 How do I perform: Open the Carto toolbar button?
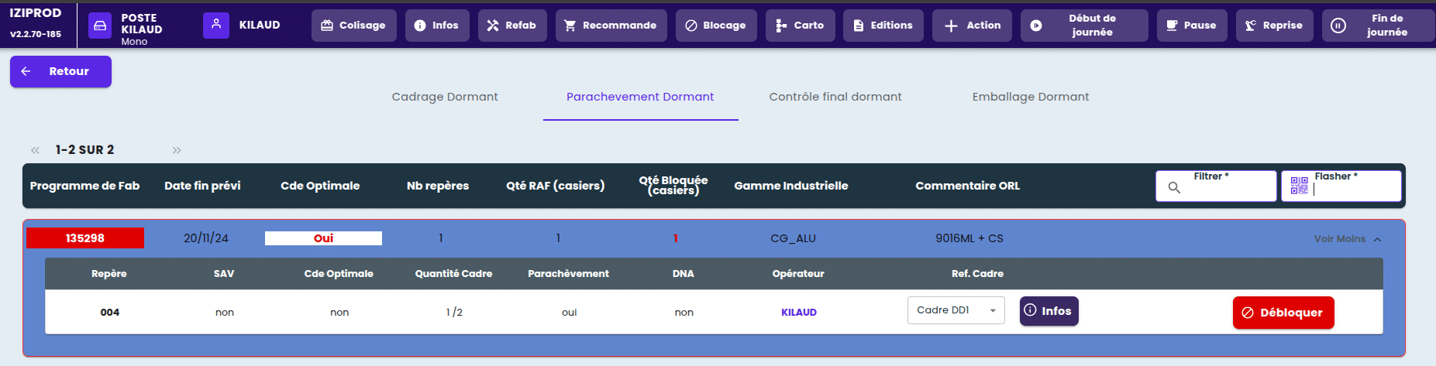(800, 26)
